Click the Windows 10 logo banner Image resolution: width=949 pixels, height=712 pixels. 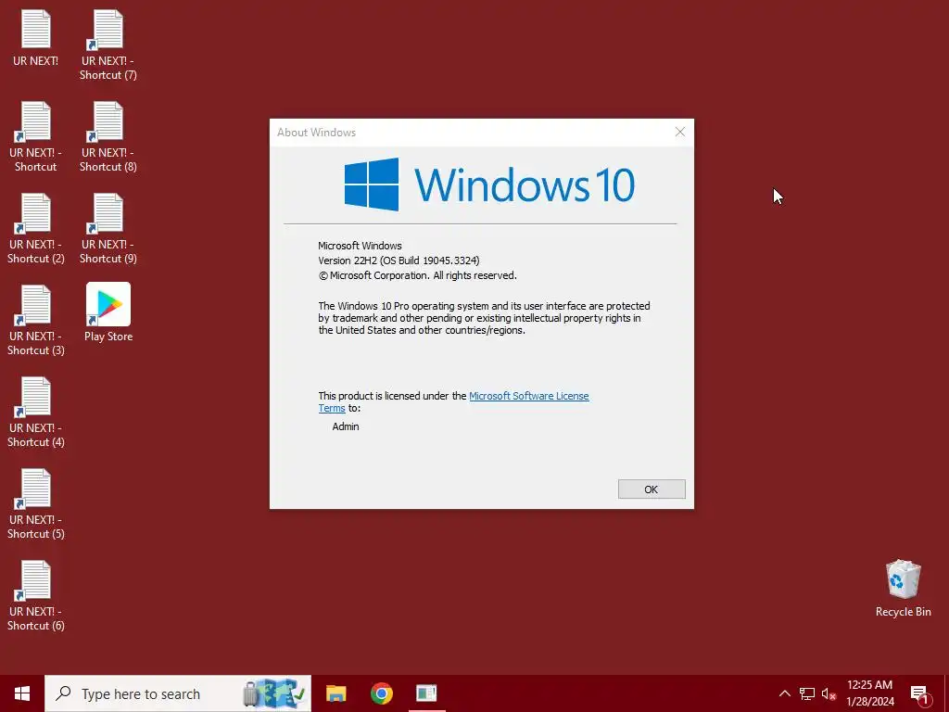(x=489, y=184)
